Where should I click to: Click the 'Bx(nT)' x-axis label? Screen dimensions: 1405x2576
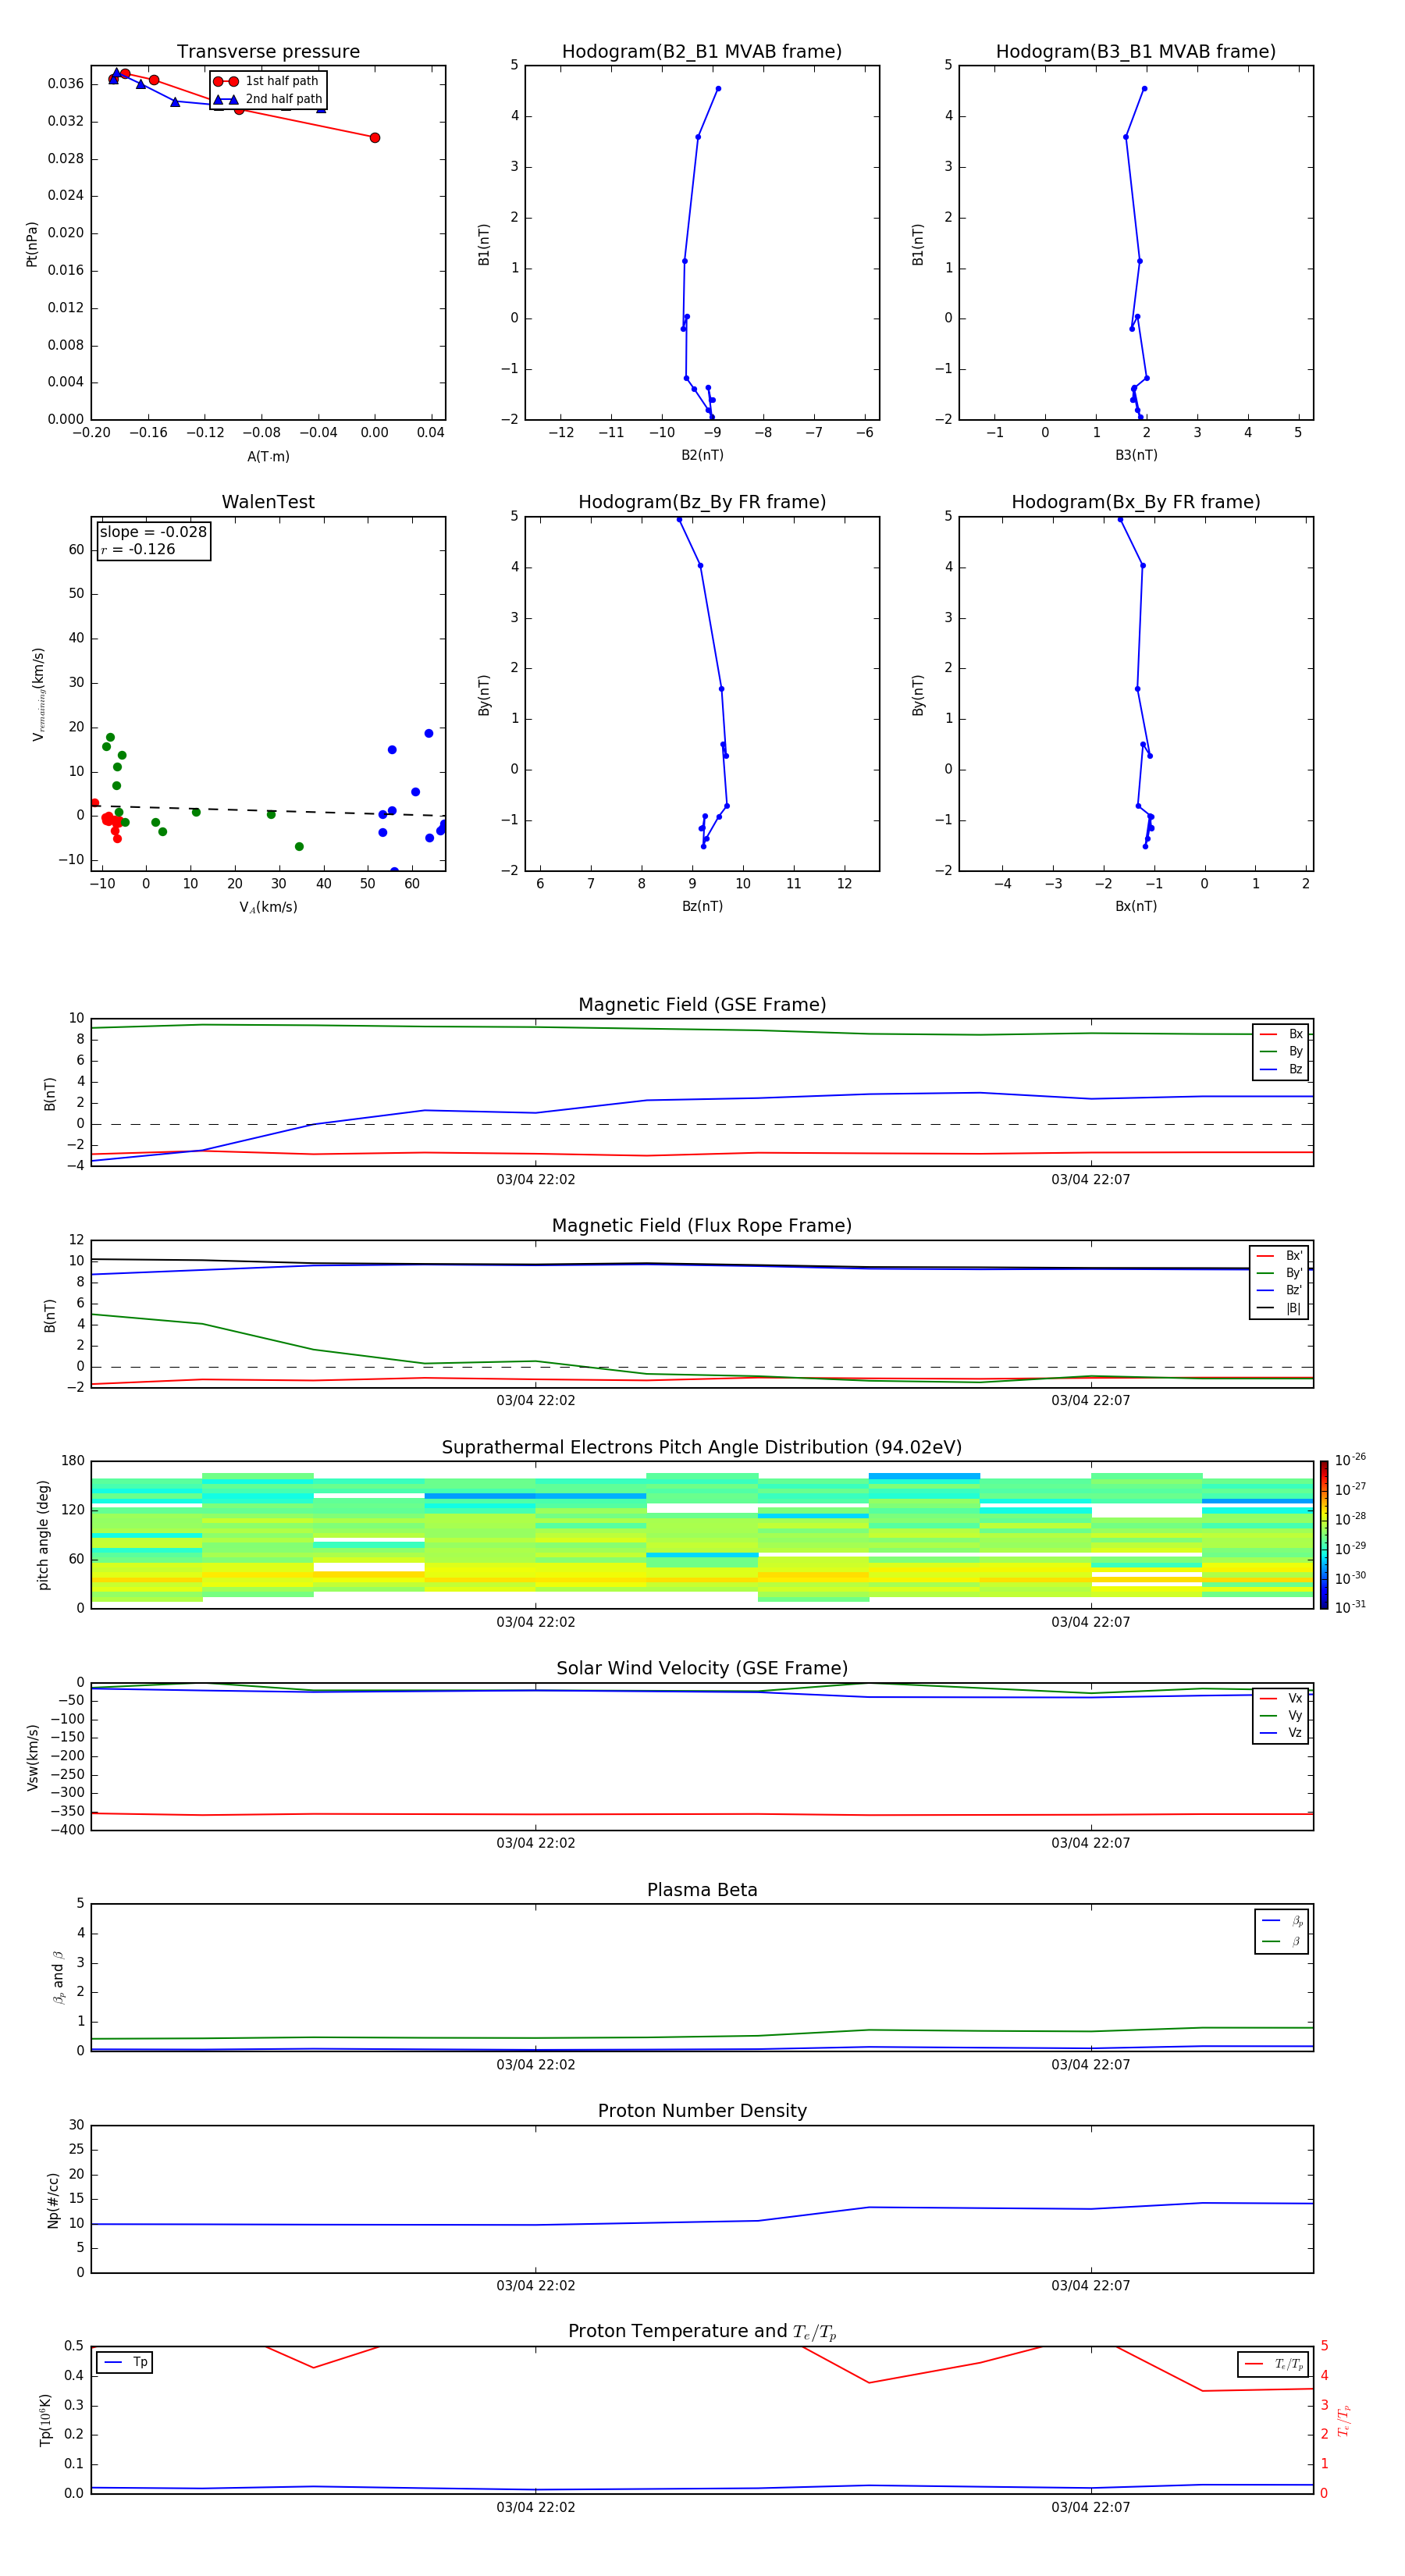[x=1136, y=906]
